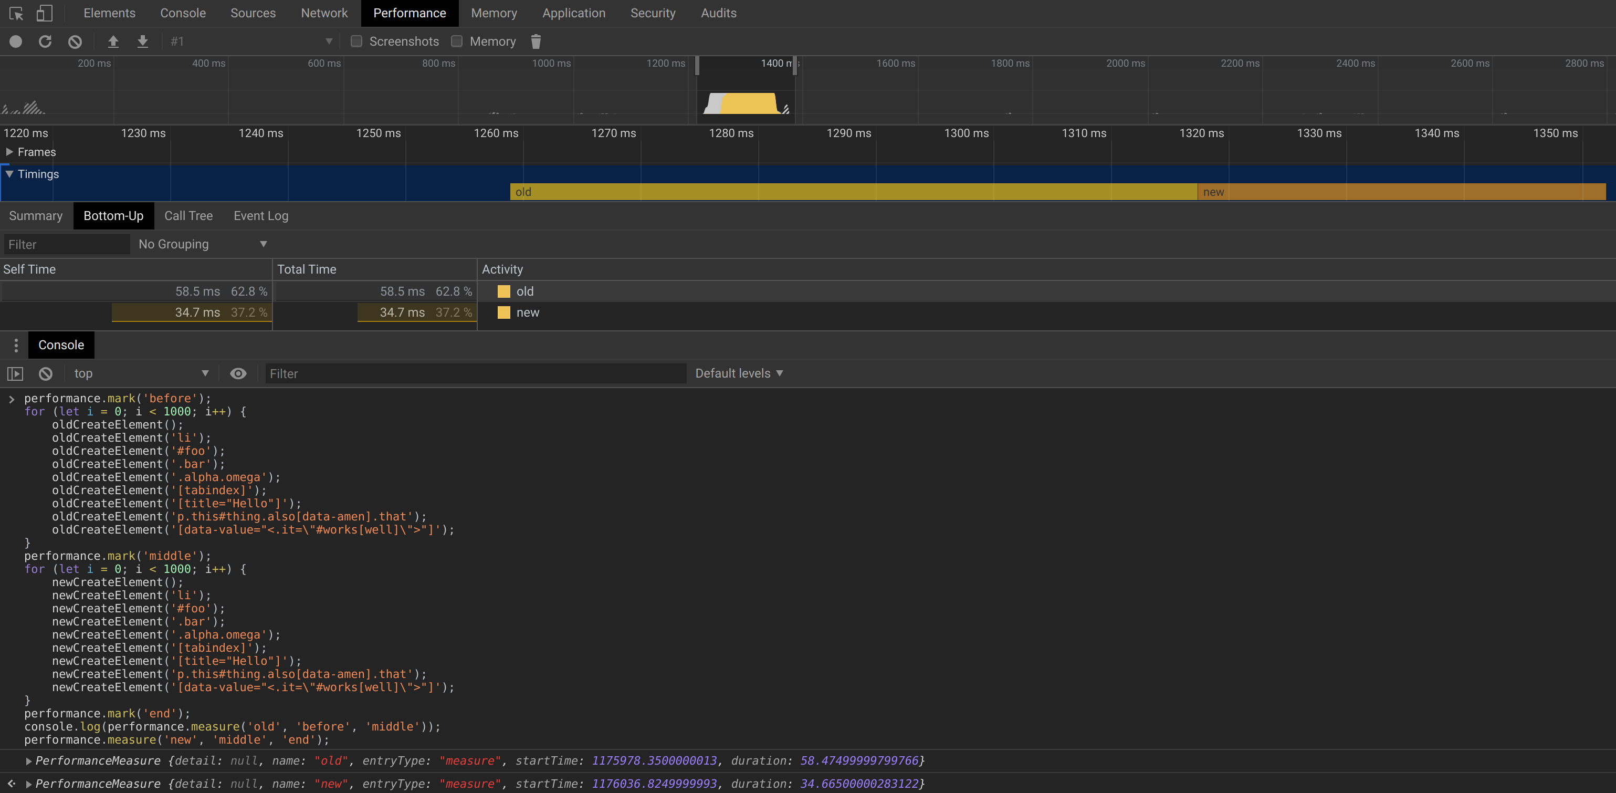Image resolution: width=1616 pixels, height=793 pixels.
Task: Toggle the device toolbar icon
Action: [44, 13]
